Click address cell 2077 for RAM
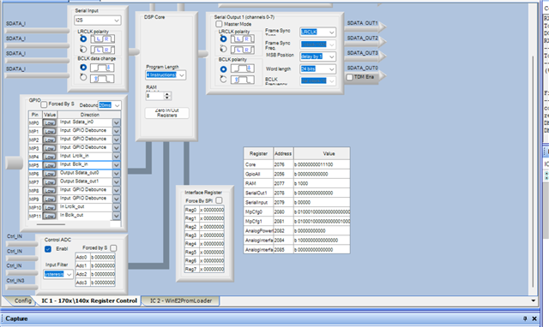The width and height of the screenshot is (549, 327). [x=283, y=183]
